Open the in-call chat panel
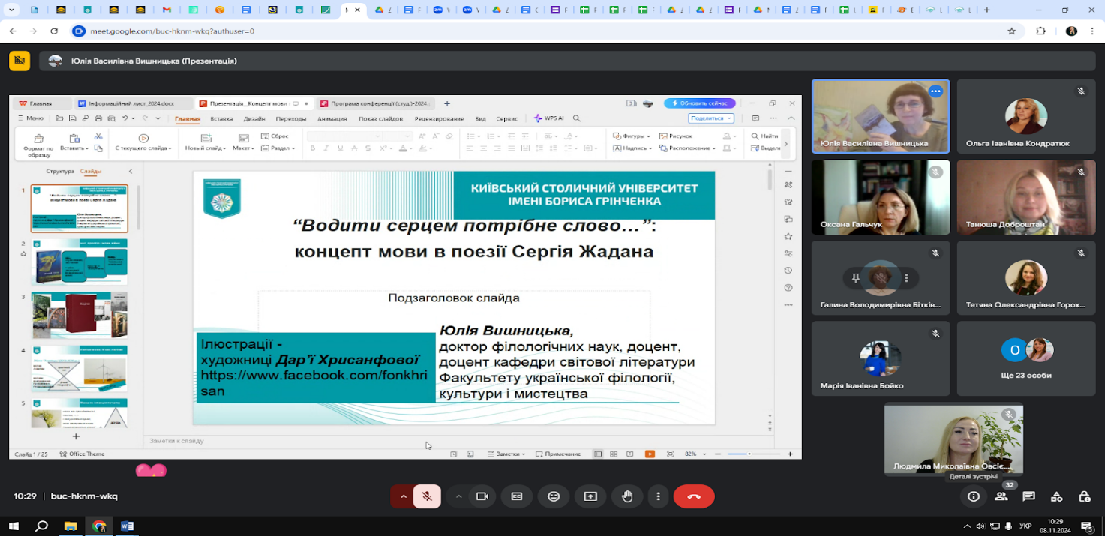Image resolution: width=1105 pixels, height=536 pixels. [x=1028, y=496]
